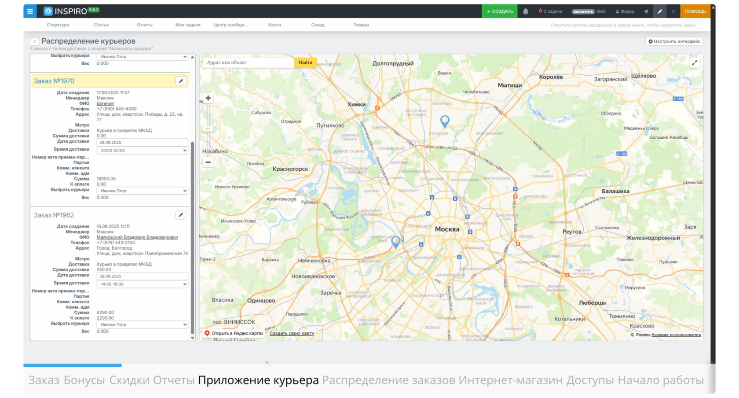
Task: Click the sum value 4290.00
Action: pos(105,313)
